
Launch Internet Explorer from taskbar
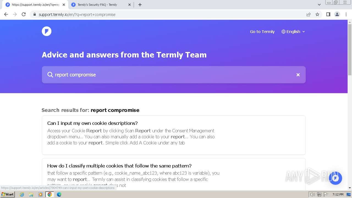coord(22,194)
